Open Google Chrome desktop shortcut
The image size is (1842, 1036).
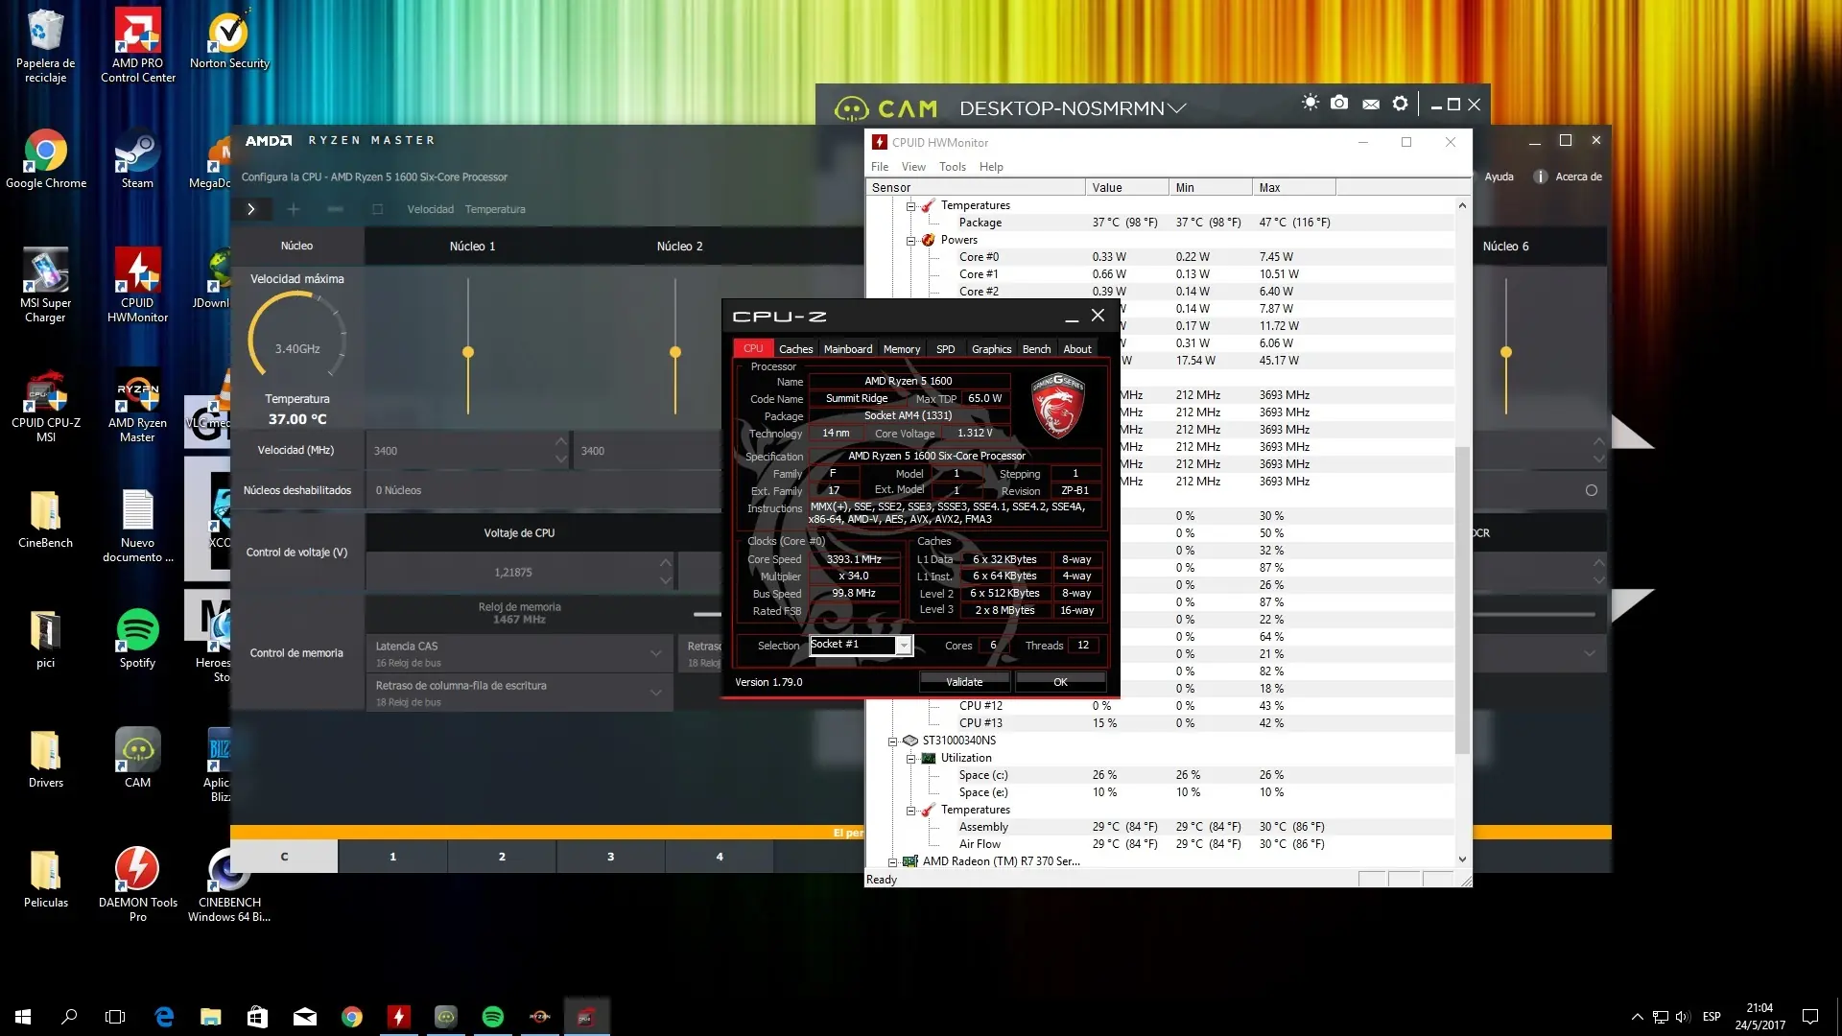[45, 158]
